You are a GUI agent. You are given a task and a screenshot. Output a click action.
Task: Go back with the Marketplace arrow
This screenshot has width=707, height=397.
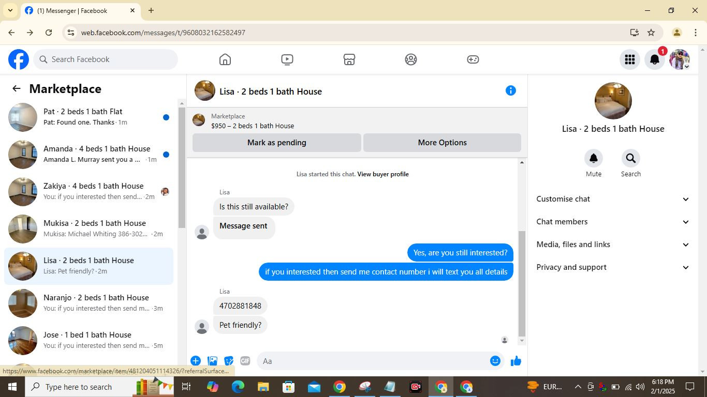[x=17, y=88]
